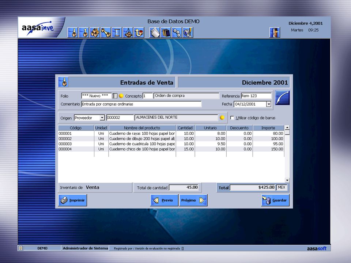The height and width of the screenshot is (263, 351).
Task: Click Administrador de Sistema in status bar
Action: click(x=85, y=248)
